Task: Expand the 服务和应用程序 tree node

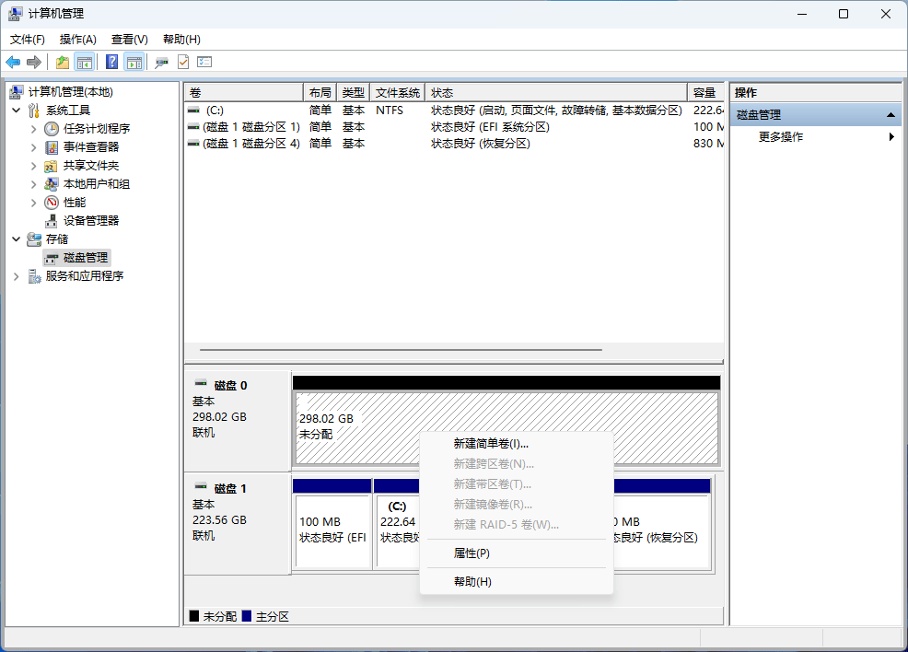Action: (x=17, y=276)
